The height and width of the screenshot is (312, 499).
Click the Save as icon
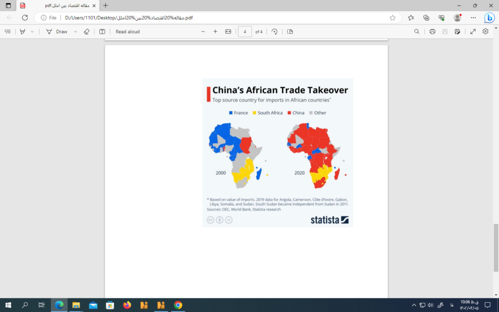click(457, 32)
